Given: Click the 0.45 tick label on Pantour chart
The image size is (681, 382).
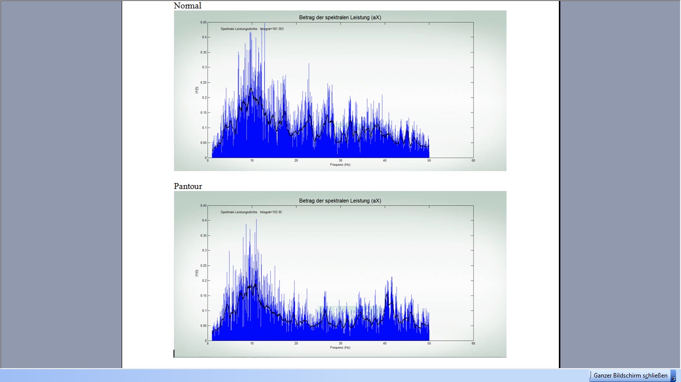Looking at the screenshot, I should pos(203,205).
